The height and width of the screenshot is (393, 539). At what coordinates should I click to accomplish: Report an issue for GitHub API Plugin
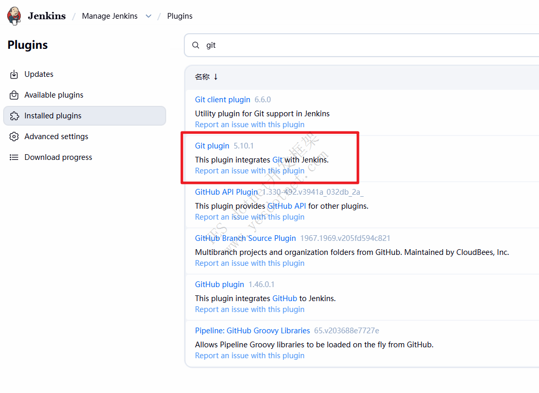(x=250, y=217)
